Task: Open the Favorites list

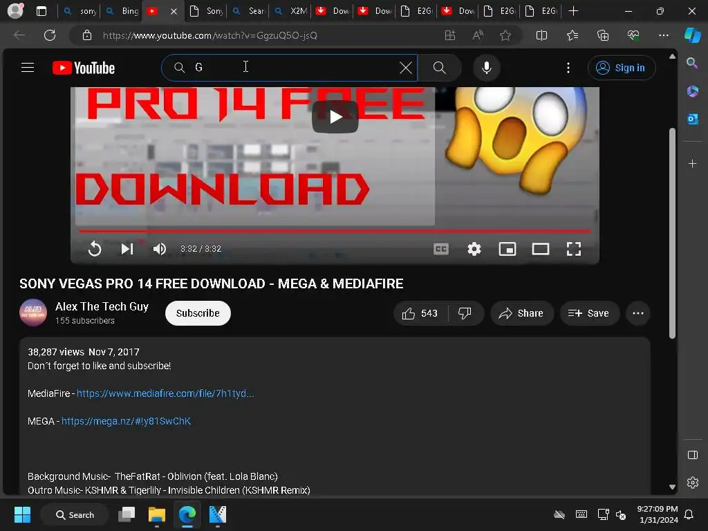Action: click(x=572, y=35)
